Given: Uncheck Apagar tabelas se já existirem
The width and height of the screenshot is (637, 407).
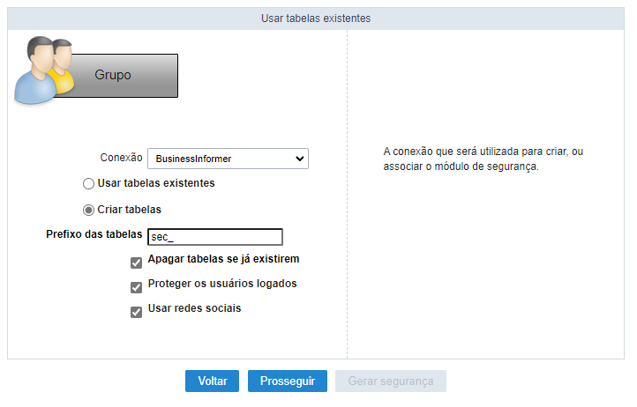Looking at the screenshot, I should click(136, 263).
